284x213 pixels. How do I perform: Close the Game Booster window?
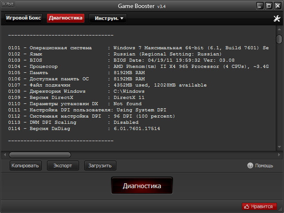pos(278,6)
